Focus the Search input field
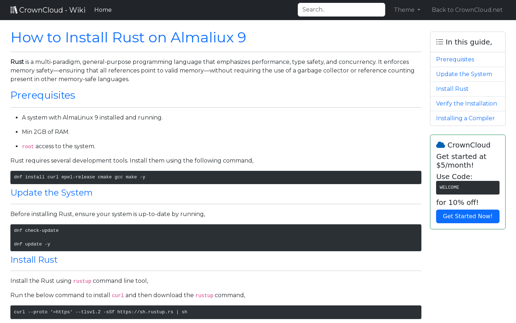Image resolution: width=516 pixels, height=323 pixels. 341,10
